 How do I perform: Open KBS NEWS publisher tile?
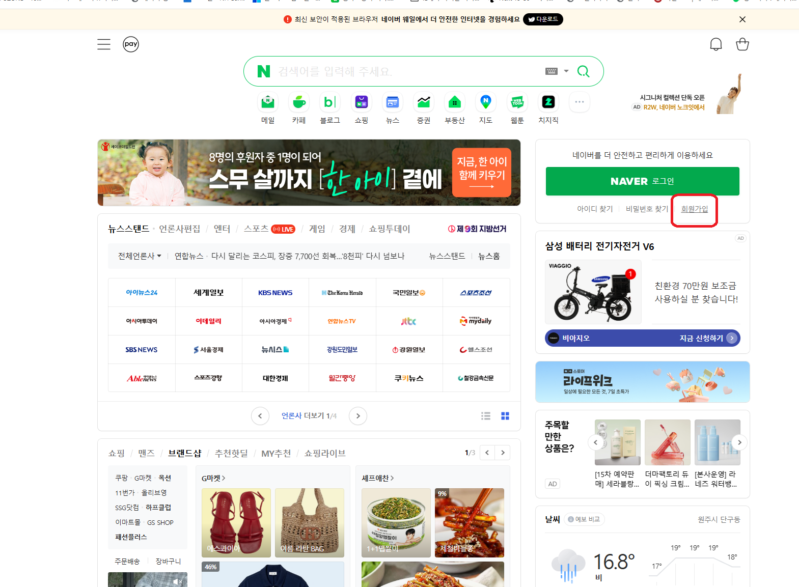275,293
